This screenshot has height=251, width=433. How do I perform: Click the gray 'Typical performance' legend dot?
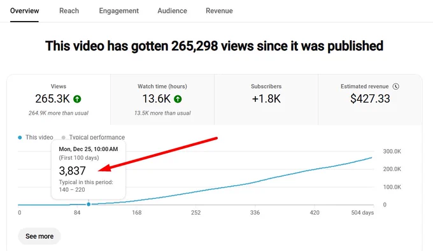click(x=64, y=138)
